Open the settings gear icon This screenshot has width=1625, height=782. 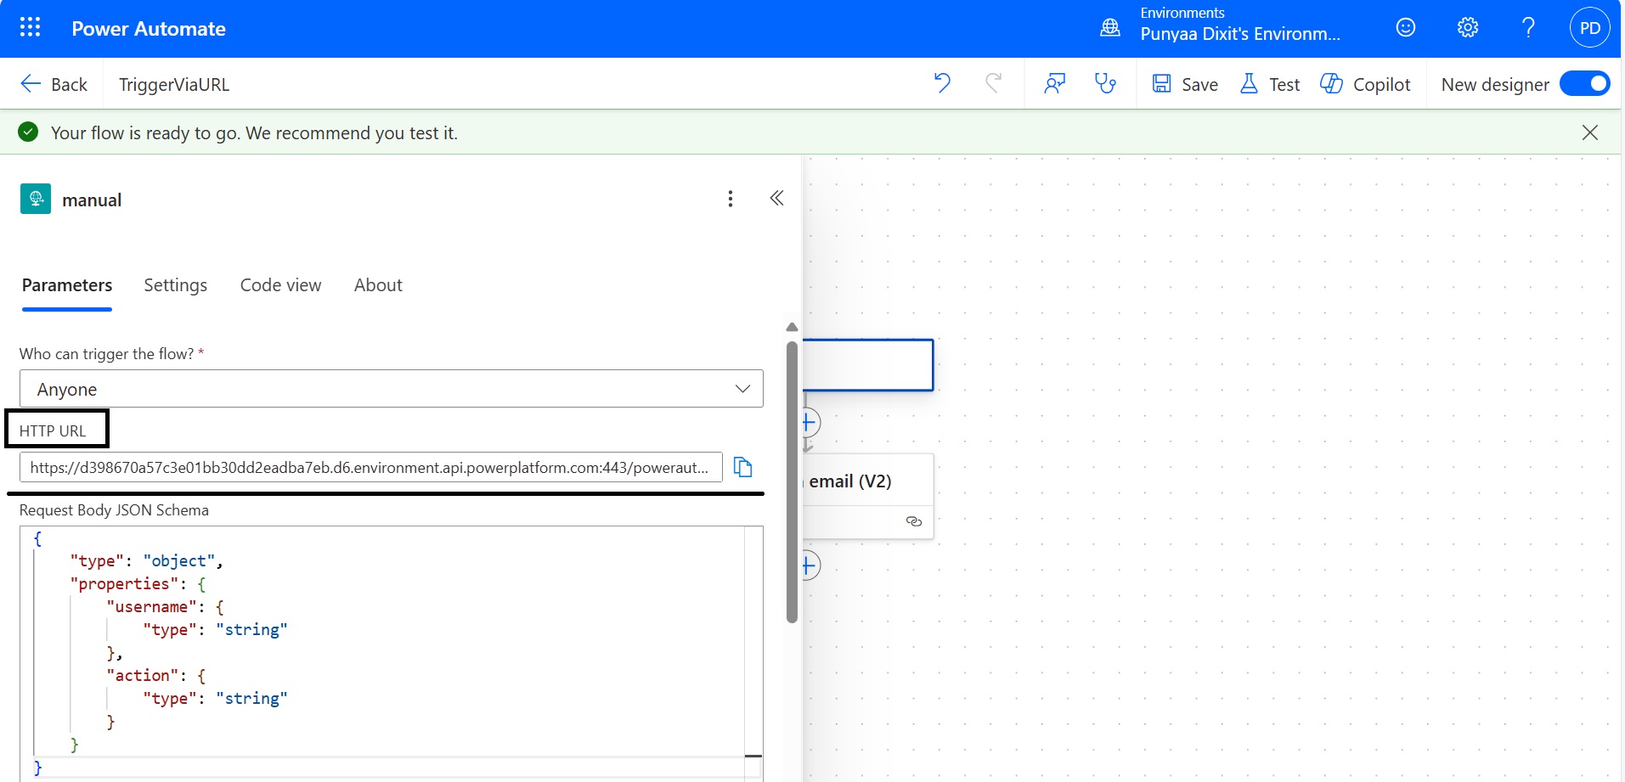1467,28
